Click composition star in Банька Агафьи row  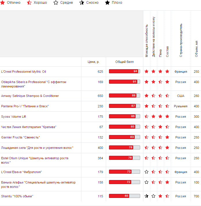[x=167, y=182]
